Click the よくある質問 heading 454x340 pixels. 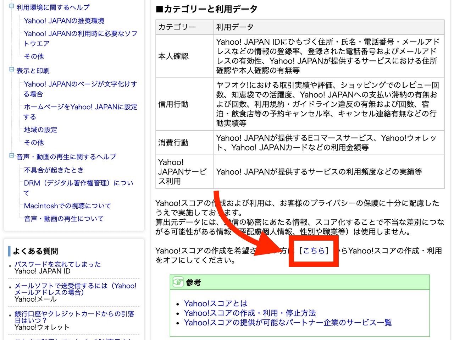pos(35,251)
